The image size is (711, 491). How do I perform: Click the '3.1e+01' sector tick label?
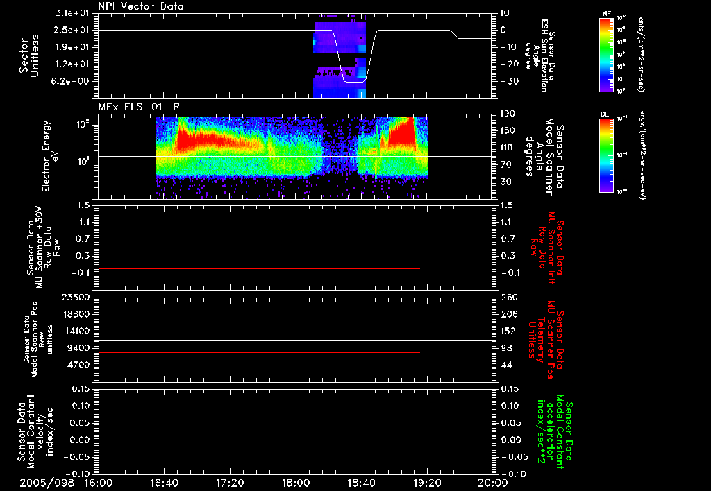74,13
